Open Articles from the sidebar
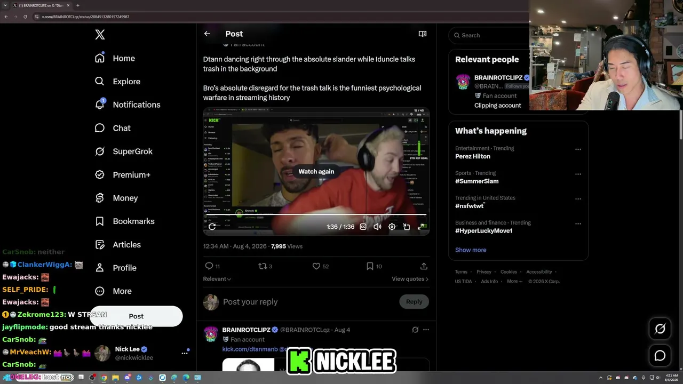Image resolution: width=683 pixels, height=384 pixels. 118,245
